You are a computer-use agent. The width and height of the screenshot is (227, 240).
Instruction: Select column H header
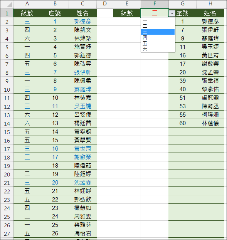click(210, 4)
